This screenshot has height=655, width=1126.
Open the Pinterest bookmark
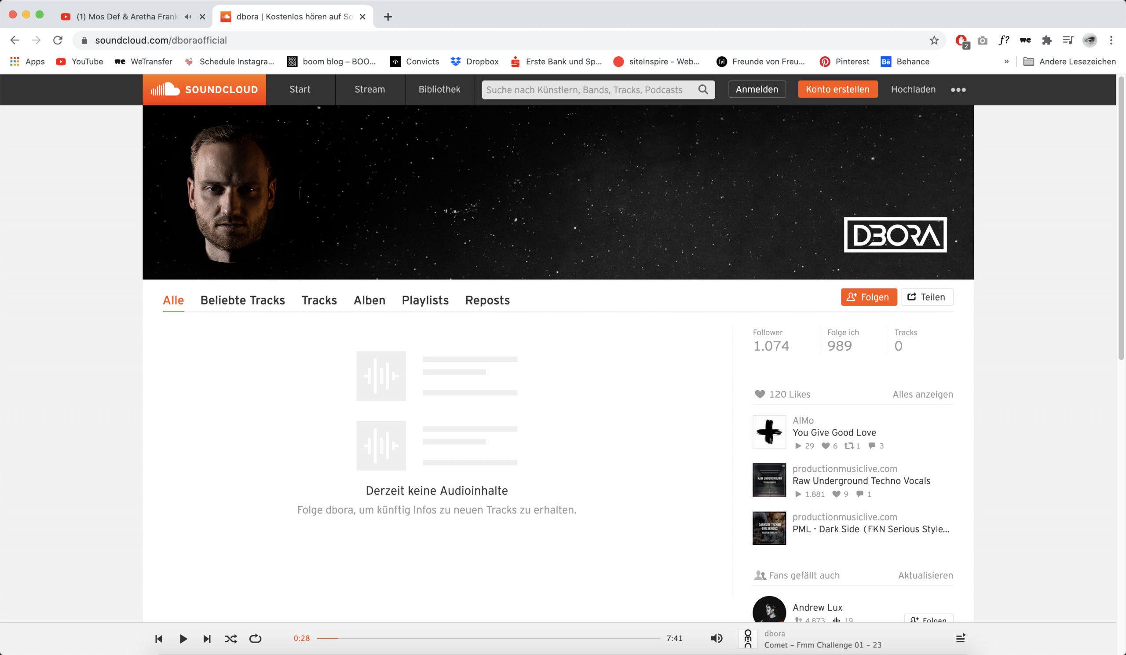(x=844, y=62)
